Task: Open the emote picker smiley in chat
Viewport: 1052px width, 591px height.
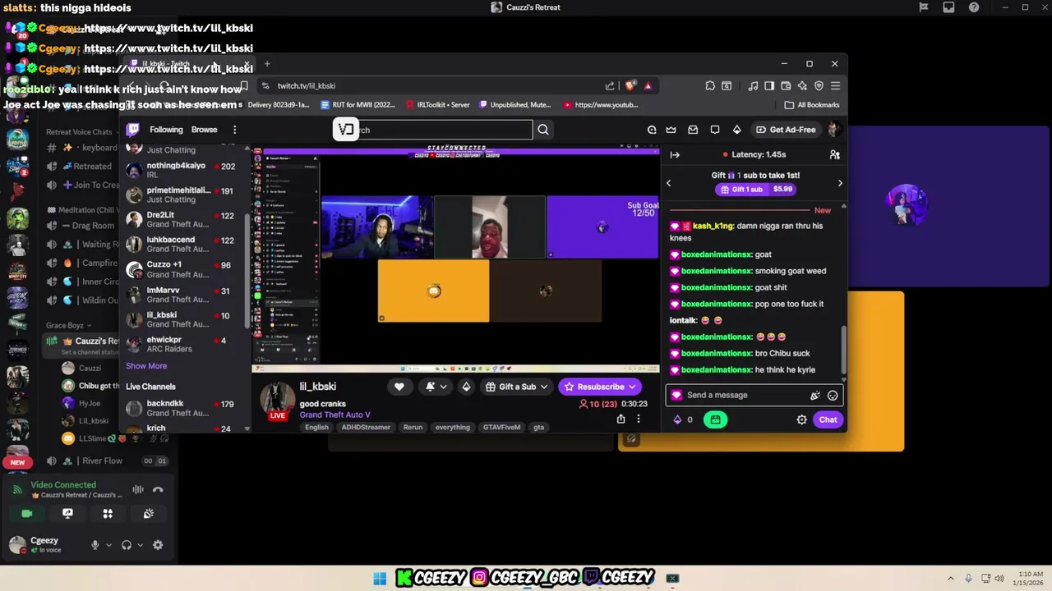Action: (833, 395)
